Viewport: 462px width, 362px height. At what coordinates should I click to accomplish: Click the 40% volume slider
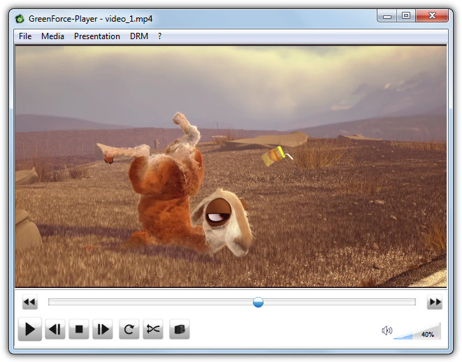417,331
